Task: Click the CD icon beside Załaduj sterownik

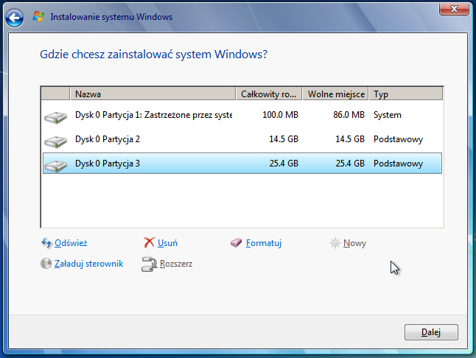Action: click(46, 263)
